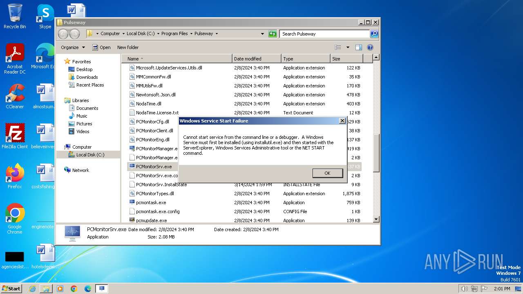Viewport: 523px width, 294px height.
Task: Select Local Disk (C:) in navigation pane
Action: 90,155
